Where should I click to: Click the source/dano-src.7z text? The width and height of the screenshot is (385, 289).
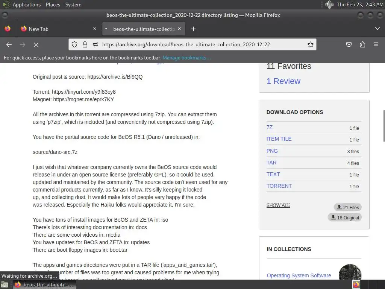tap(55, 152)
